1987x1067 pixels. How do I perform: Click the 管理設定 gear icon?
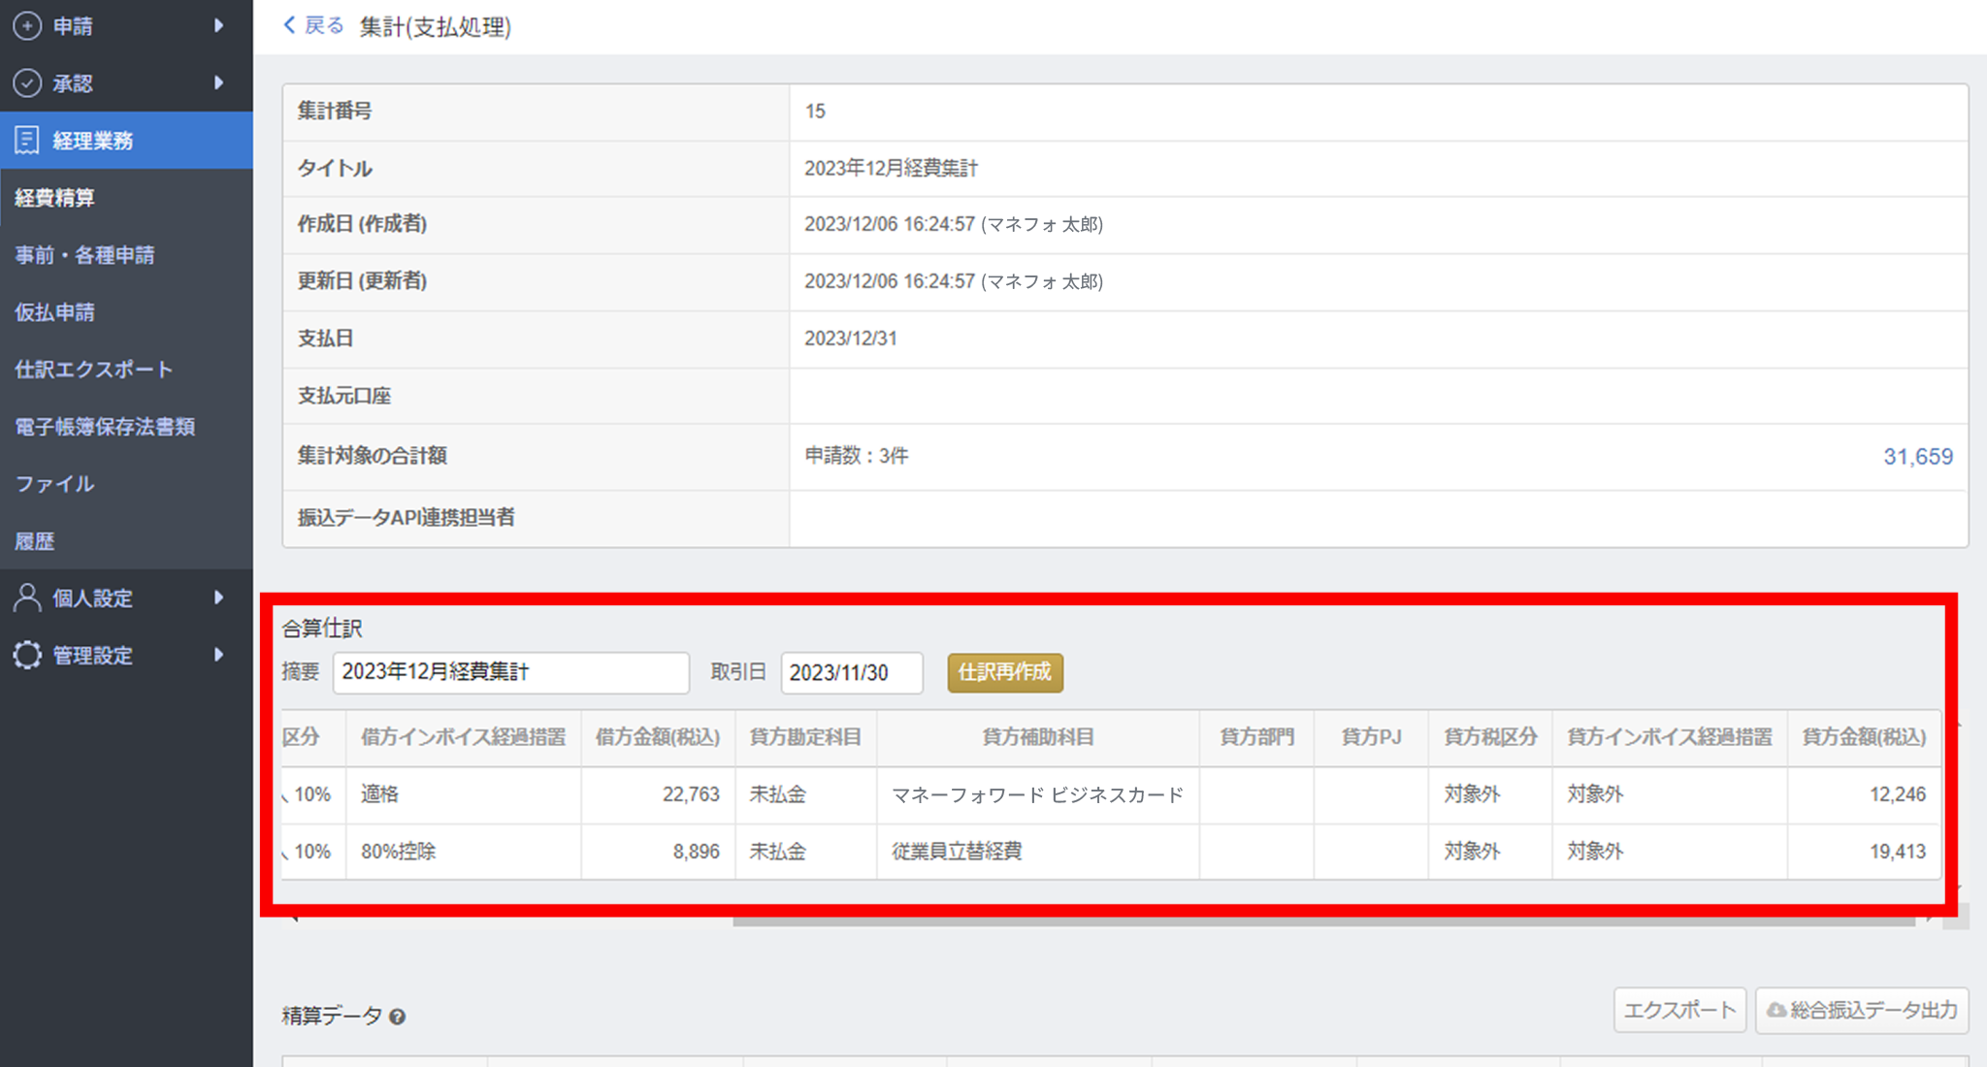pos(27,655)
